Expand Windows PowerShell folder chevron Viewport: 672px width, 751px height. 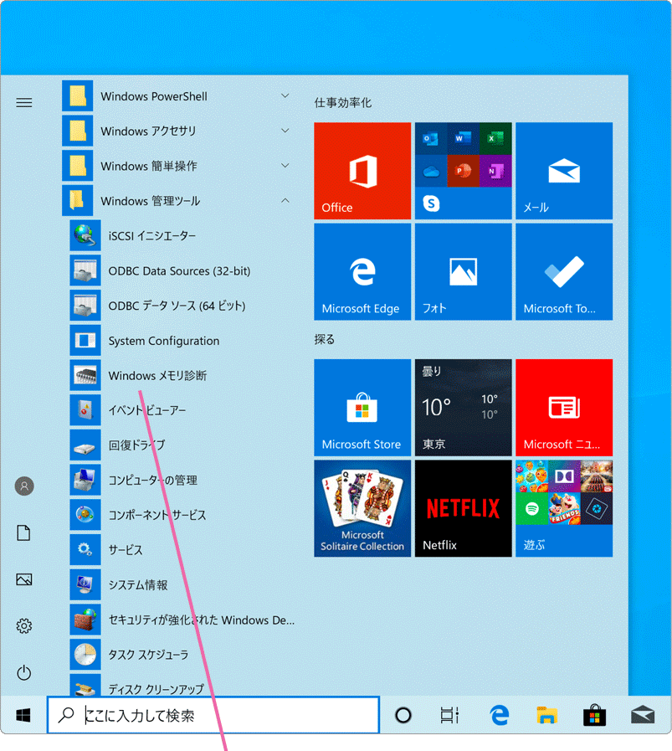click(285, 95)
